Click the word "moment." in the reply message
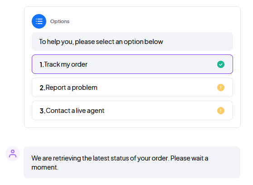This screenshot has height=185, width=253. point(45,167)
